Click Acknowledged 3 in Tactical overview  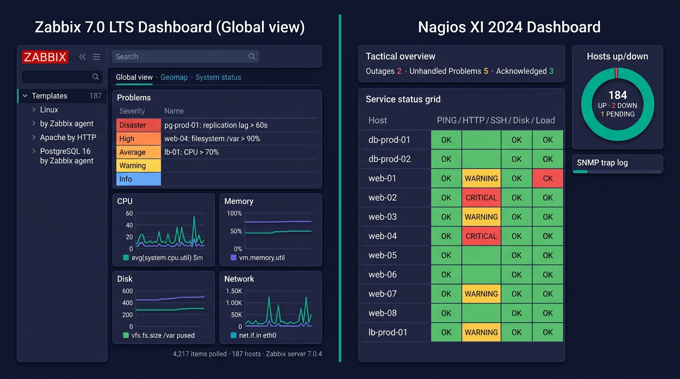point(525,71)
